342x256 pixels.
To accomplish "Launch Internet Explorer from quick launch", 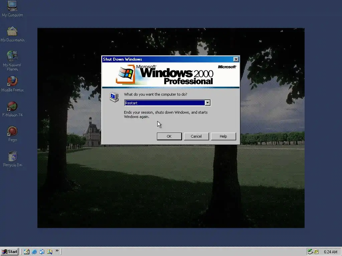I will click(x=34, y=252).
